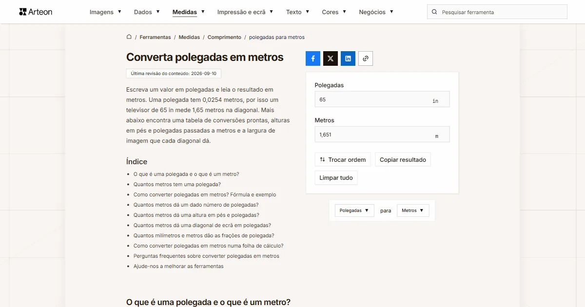Open the Dados menu
This screenshot has width=585, height=307.
point(147,12)
